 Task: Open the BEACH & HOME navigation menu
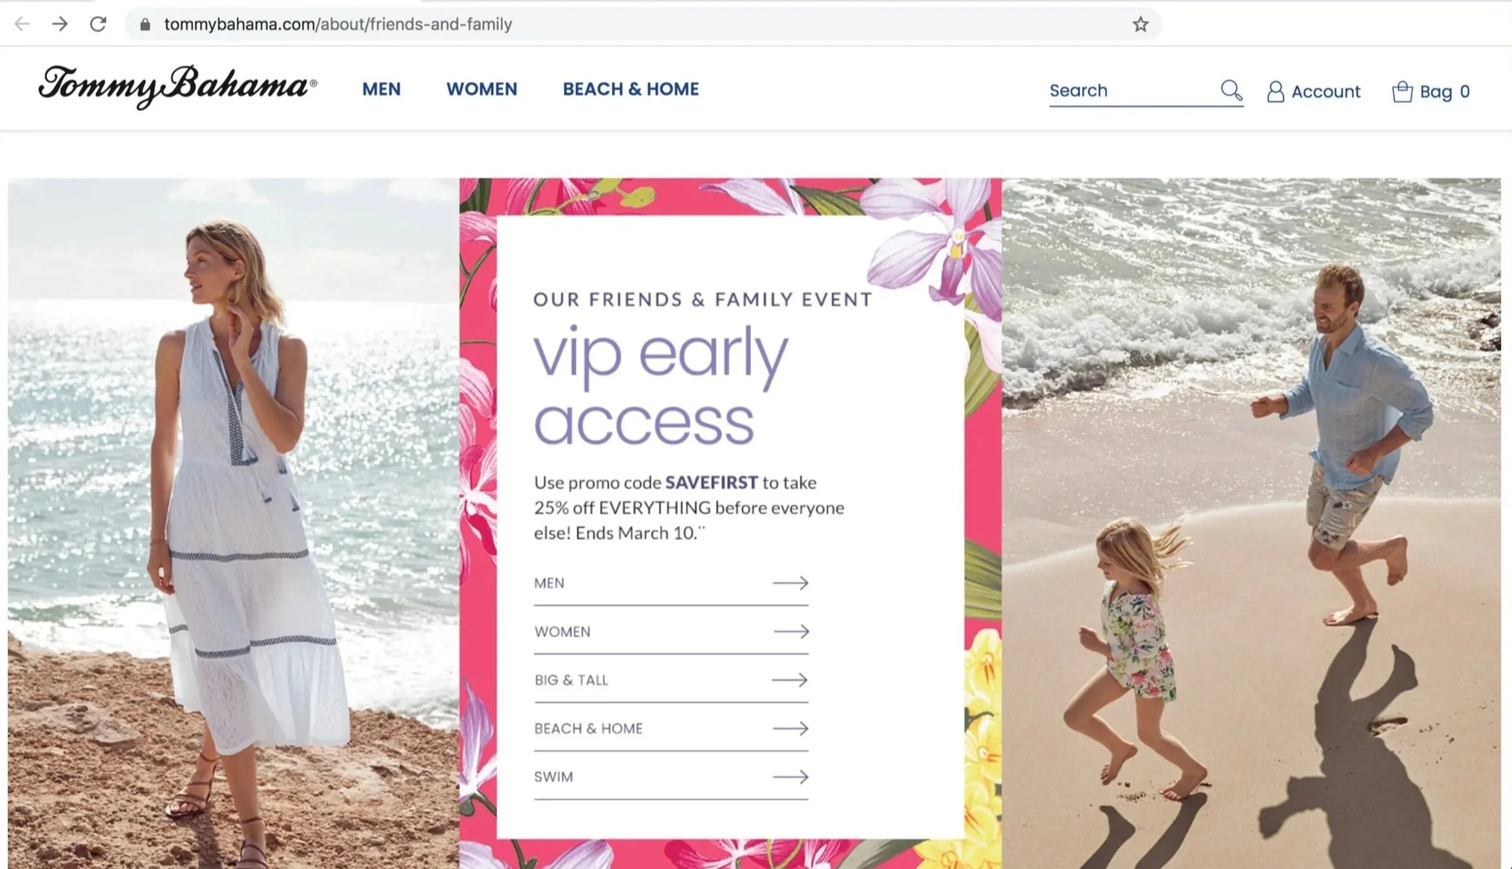click(x=631, y=89)
